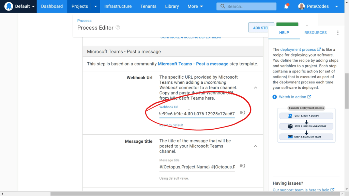This screenshot has width=349, height=196.
Task: Click the bold Webhook Url section label
Action: pyautogui.click(x=139, y=78)
